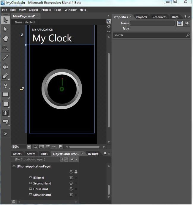This screenshot has width=193, height=205.
Task: Switch to Split view icon
Action: click(x=109, y=31)
